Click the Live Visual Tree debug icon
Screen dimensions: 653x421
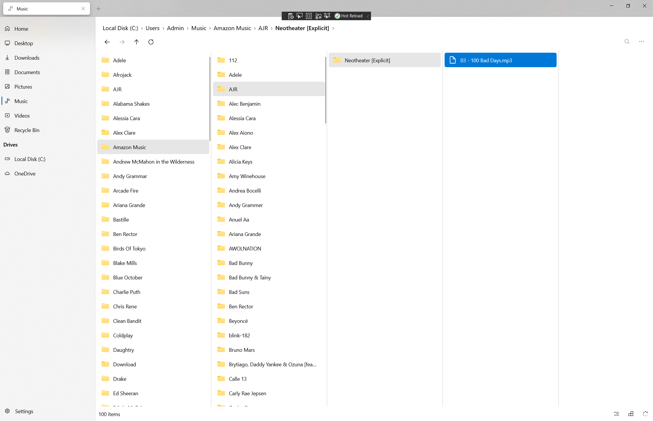click(x=291, y=16)
